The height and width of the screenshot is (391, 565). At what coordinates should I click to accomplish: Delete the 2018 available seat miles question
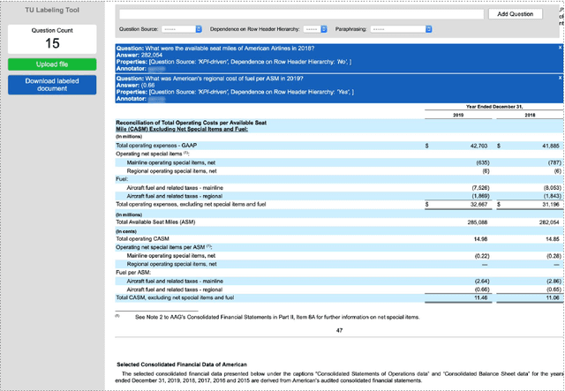click(560, 45)
